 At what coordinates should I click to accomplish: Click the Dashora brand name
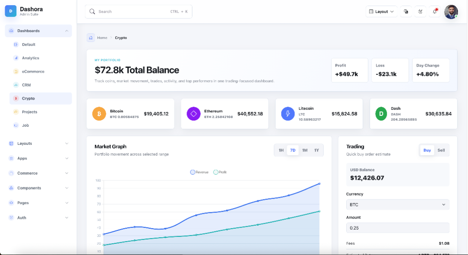coord(32,9)
